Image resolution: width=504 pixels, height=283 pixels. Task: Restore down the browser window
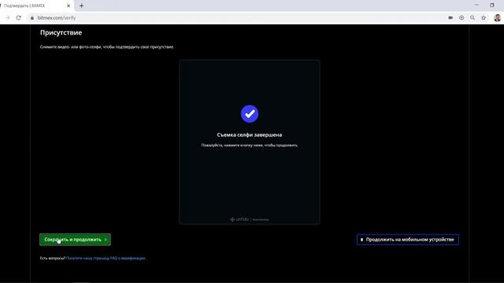coord(492,6)
